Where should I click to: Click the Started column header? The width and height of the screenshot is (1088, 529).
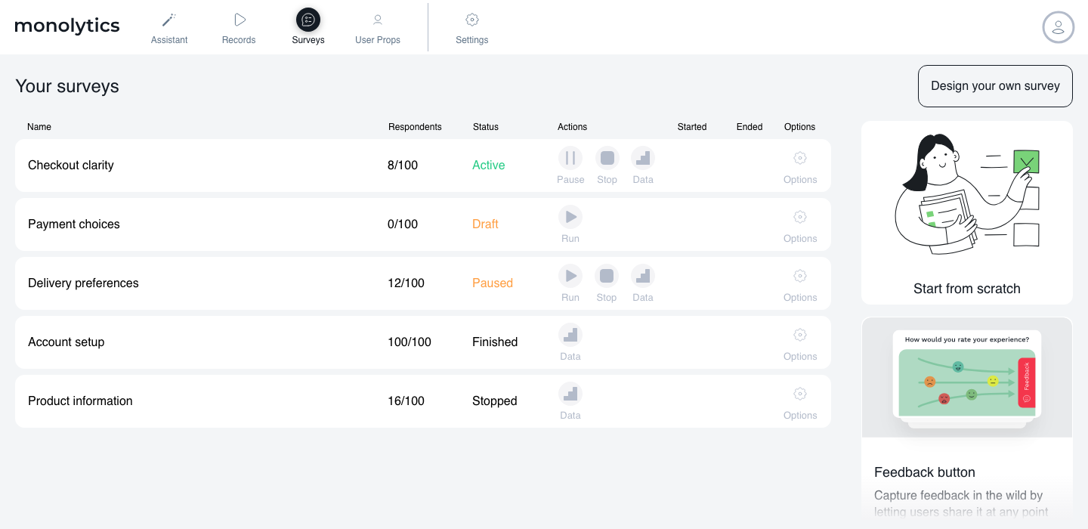click(x=692, y=127)
